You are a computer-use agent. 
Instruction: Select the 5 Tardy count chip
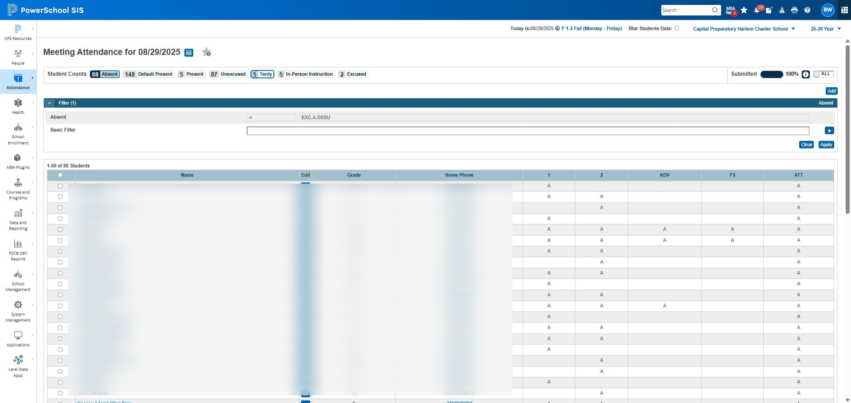click(262, 74)
